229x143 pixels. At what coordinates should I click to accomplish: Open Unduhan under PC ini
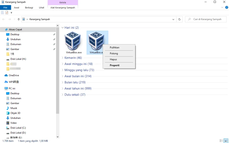15,118
